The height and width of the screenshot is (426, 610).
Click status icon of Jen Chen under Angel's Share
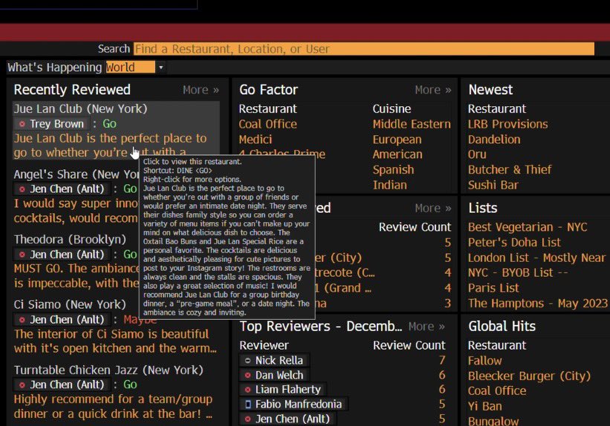[x=22, y=190]
